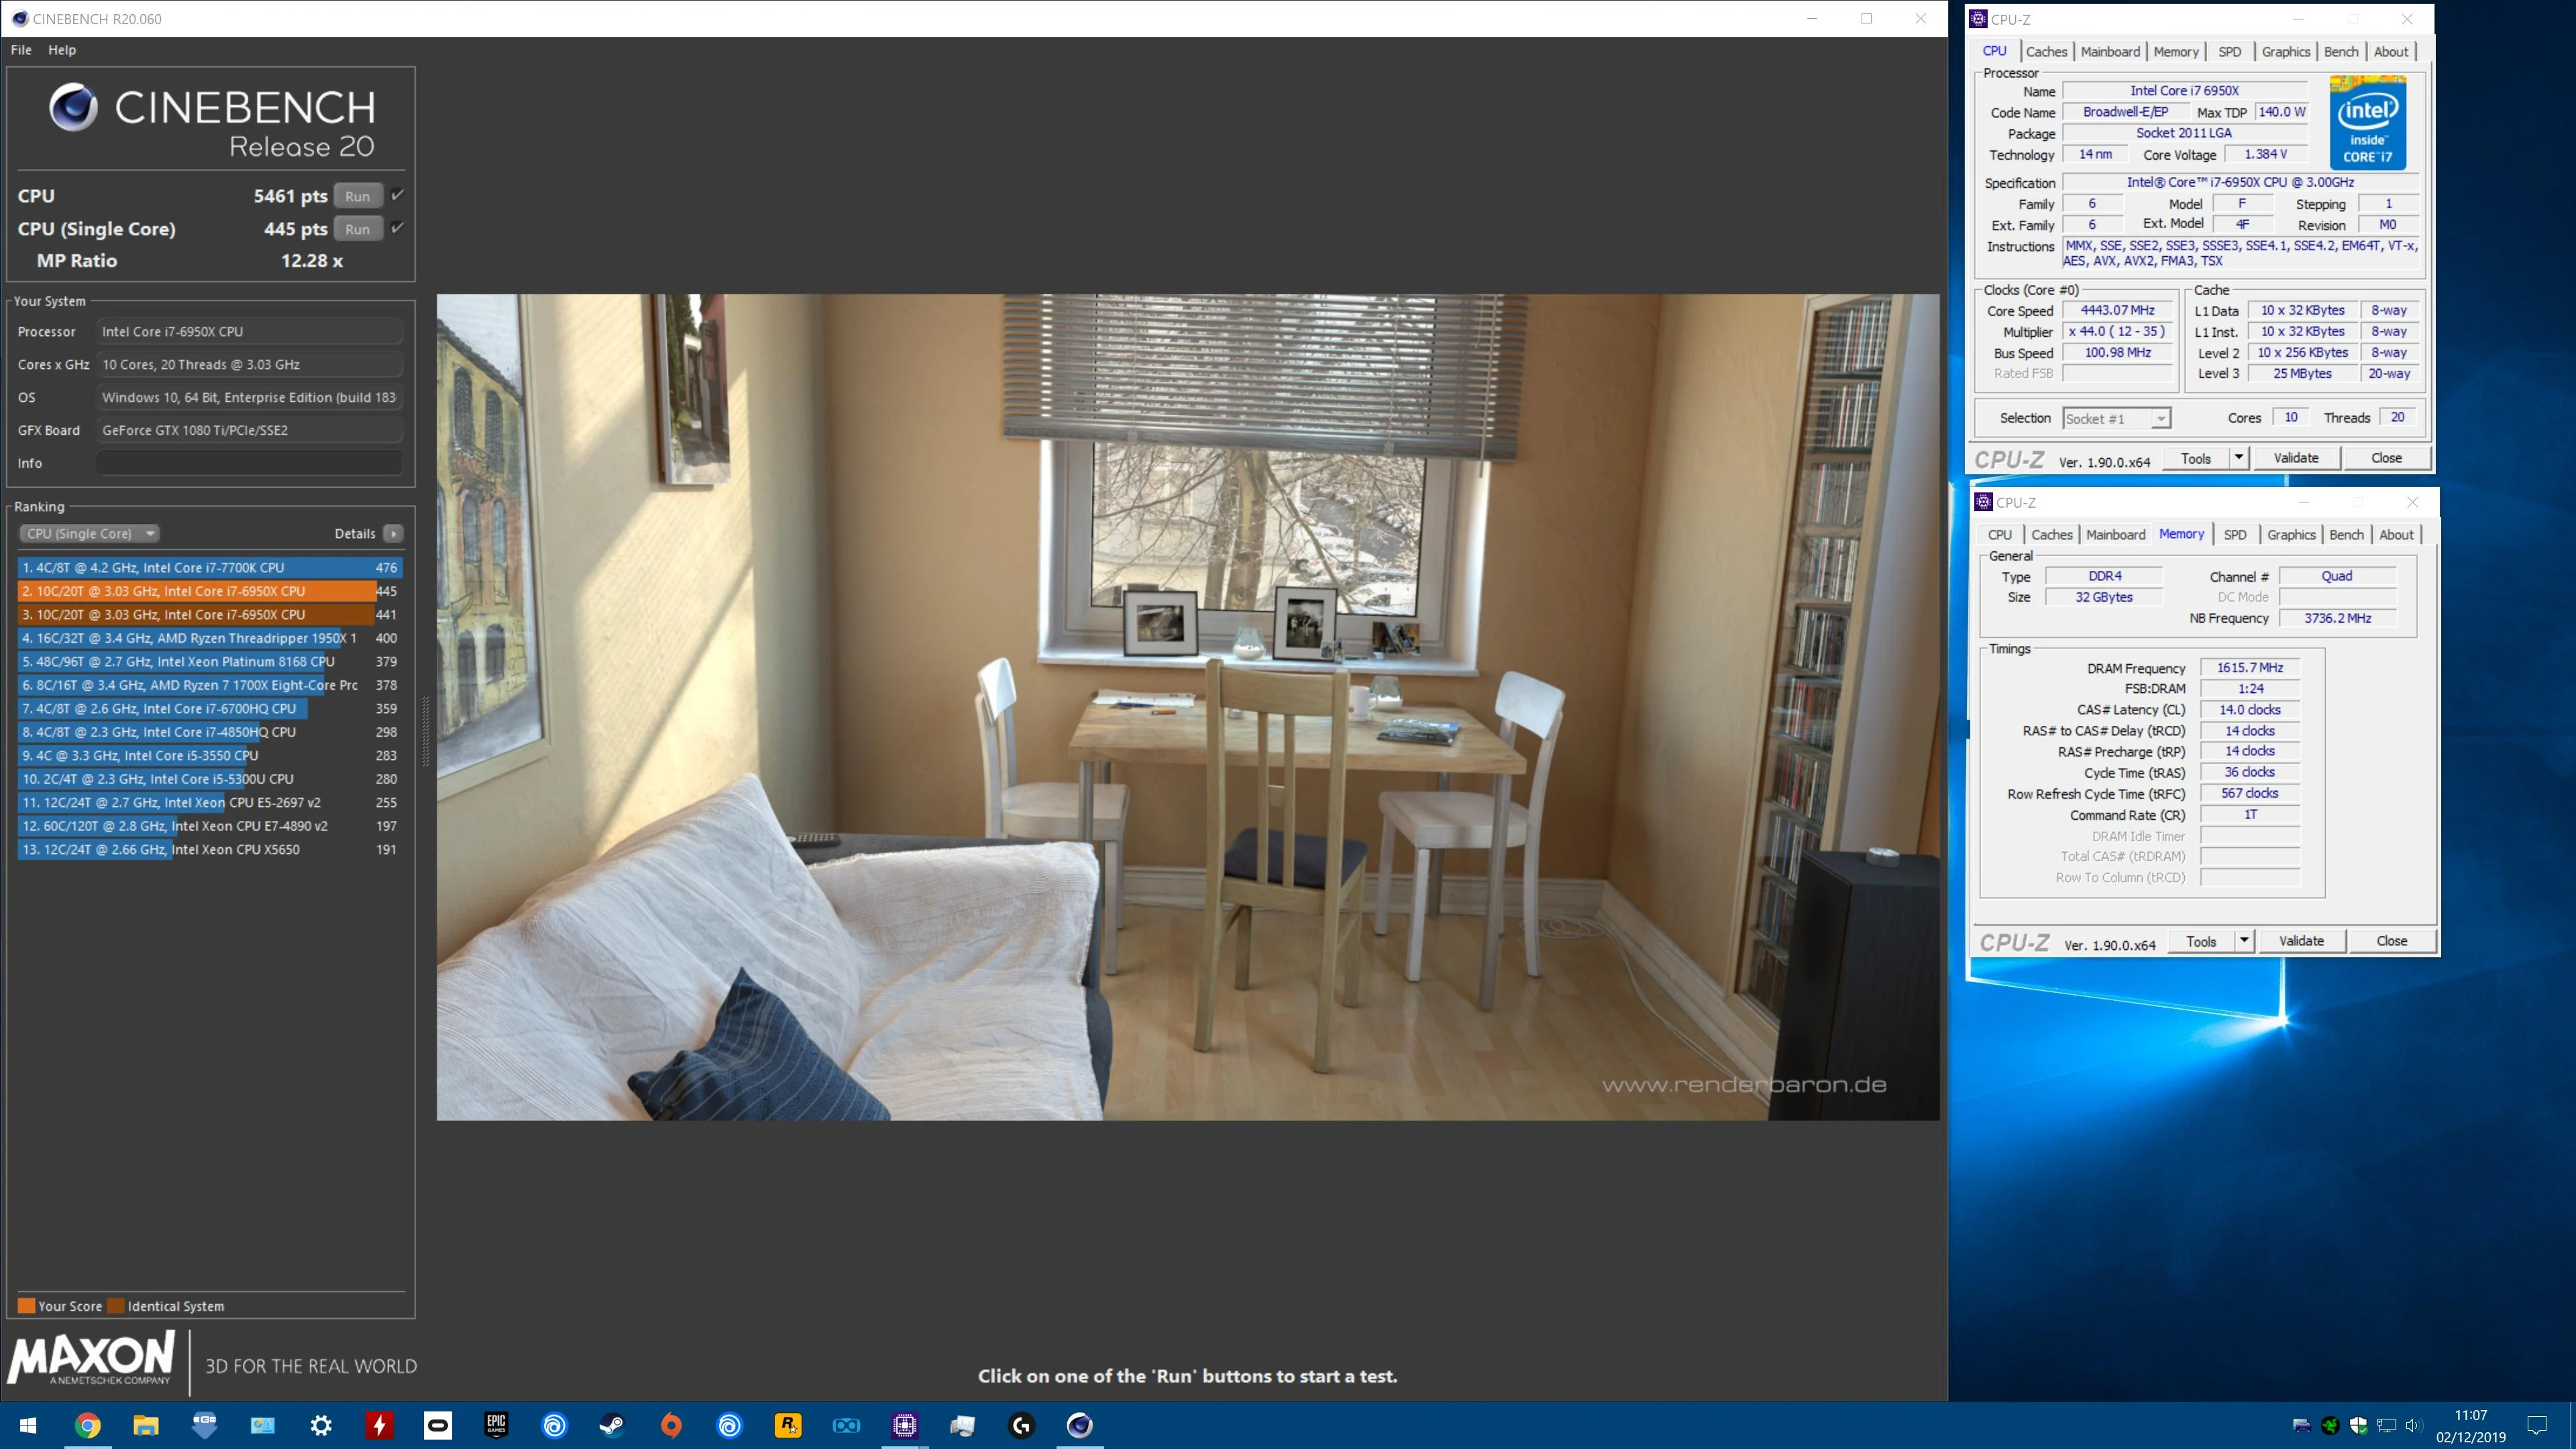2576x1449 pixels.
Task: Run the multi-core CPU test
Action: point(357,196)
